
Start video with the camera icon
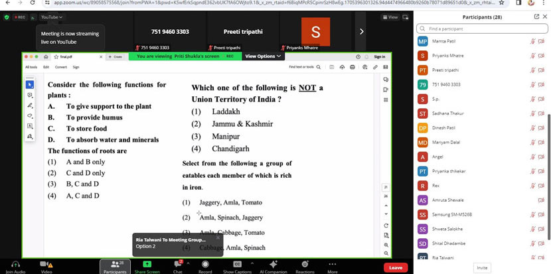[x=46, y=264]
